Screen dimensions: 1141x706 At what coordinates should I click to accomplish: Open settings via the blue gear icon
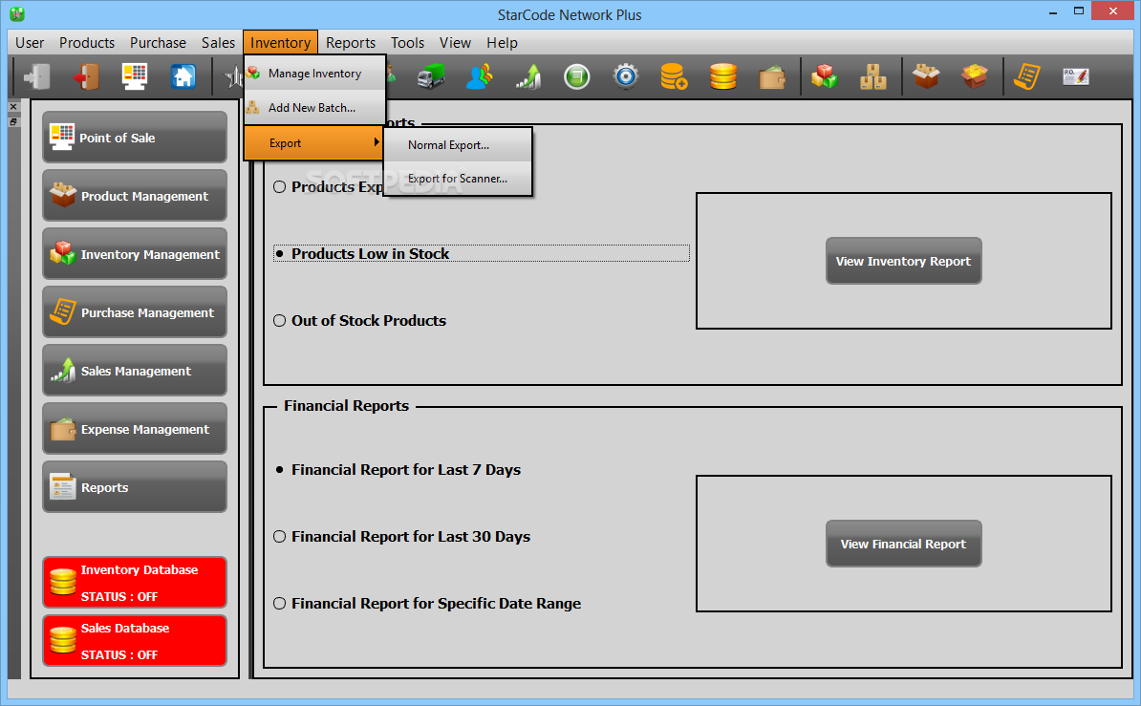coord(626,76)
